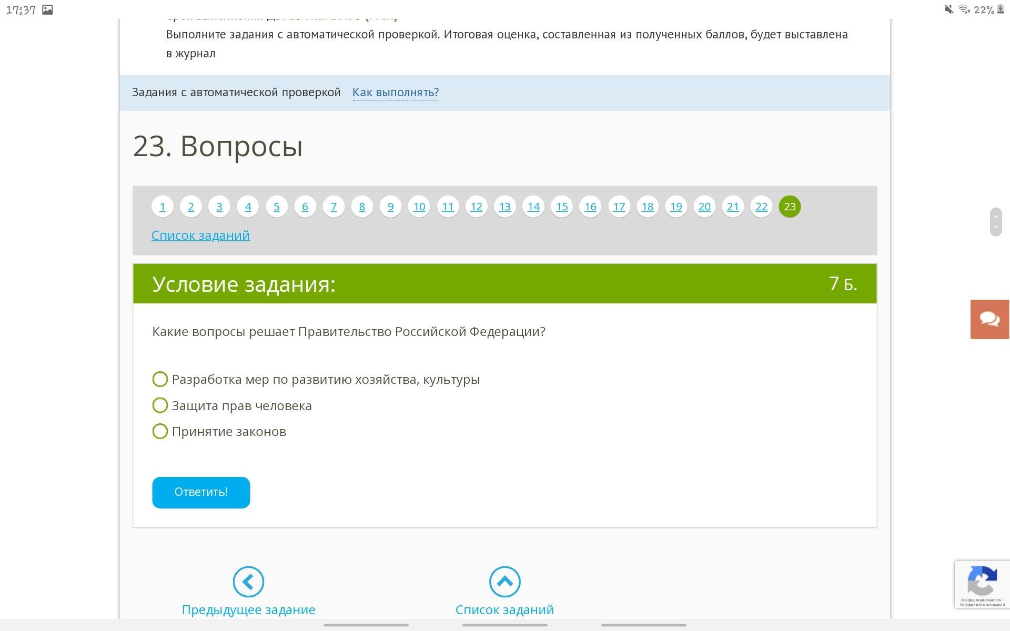Tap the Wi-Fi status icon
This screenshot has height=631, width=1010.
tap(964, 9)
